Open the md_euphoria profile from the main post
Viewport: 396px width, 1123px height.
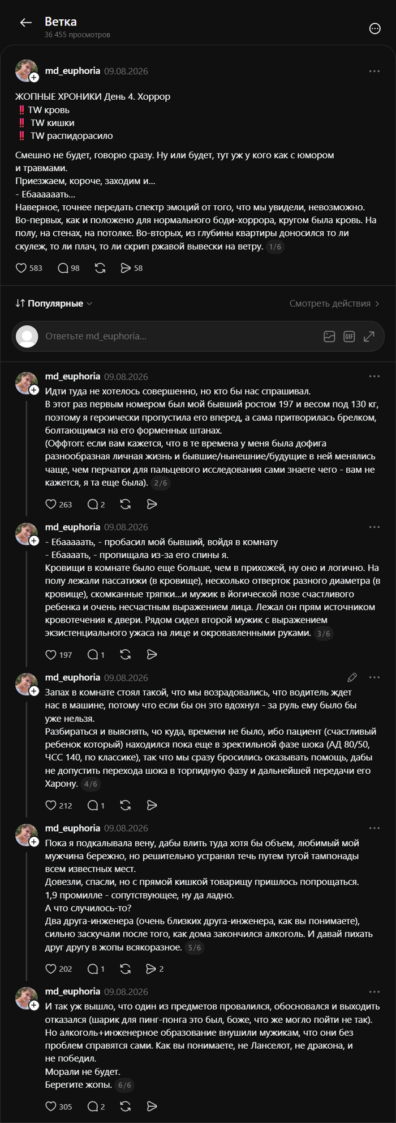[x=72, y=71]
